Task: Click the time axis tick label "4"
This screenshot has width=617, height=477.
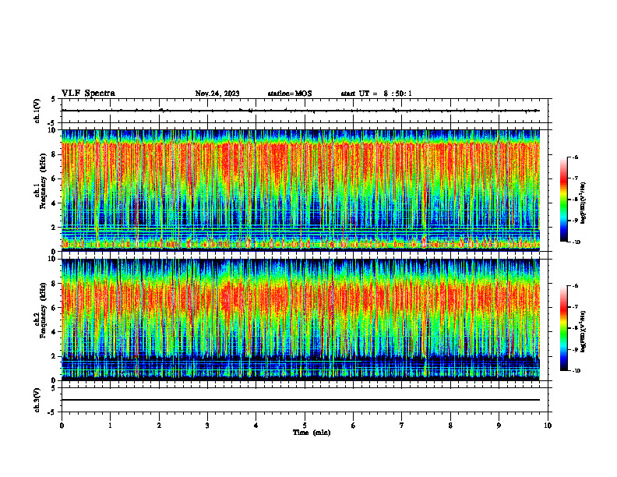Action: coord(256,426)
